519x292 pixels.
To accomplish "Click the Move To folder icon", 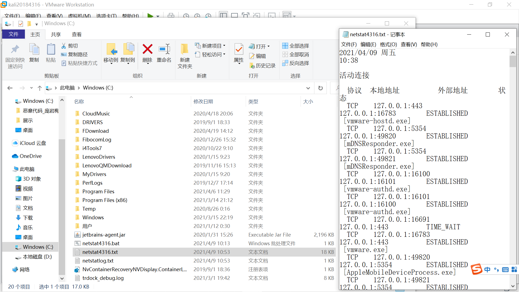I will click(111, 49).
